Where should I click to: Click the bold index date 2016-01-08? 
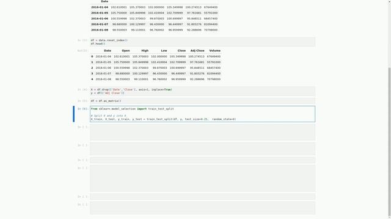[x=100, y=30]
